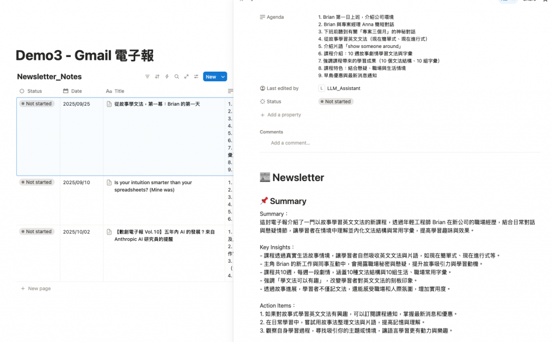Click the Comments section label
Image resolution: width=552 pixels, height=342 pixels.
pos(272,132)
